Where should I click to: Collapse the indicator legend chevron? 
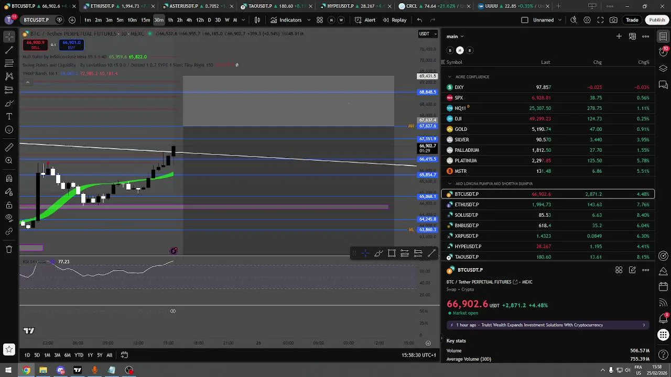tap(27, 82)
